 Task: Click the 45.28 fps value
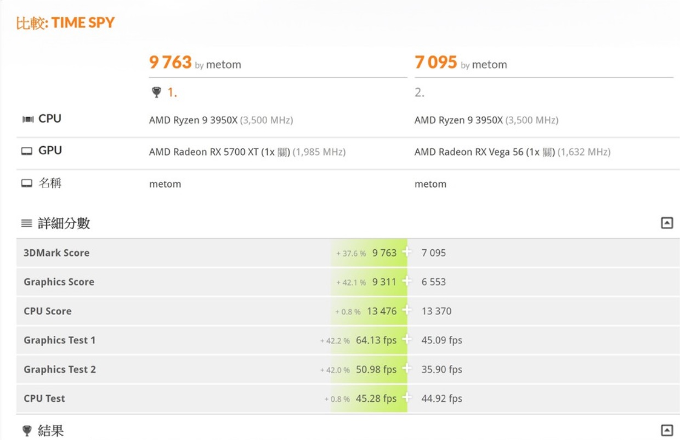point(376,398)
